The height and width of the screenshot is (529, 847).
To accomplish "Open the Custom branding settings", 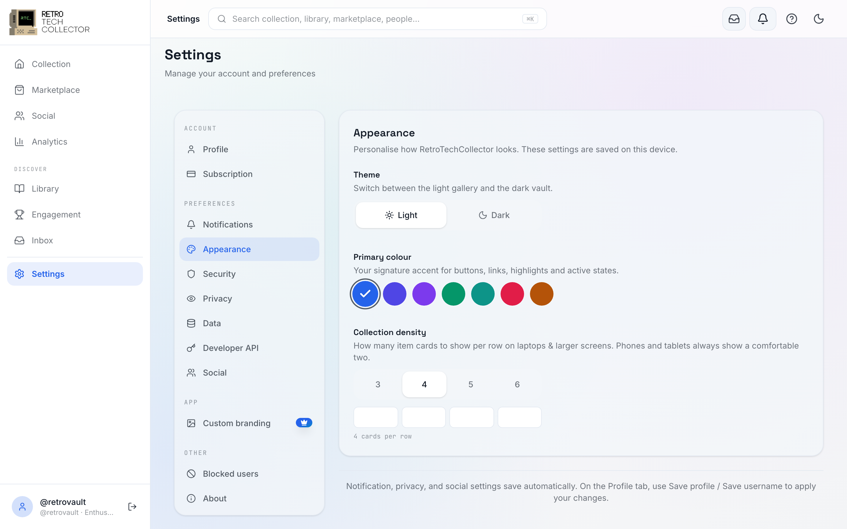I will click(x=249, y=423).
